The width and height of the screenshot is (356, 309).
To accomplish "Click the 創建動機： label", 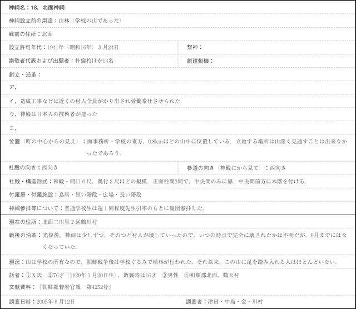I will [x=200, y=61].
